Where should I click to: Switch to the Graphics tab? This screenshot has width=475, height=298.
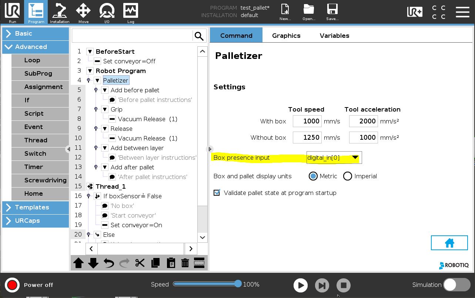[286, 36]
